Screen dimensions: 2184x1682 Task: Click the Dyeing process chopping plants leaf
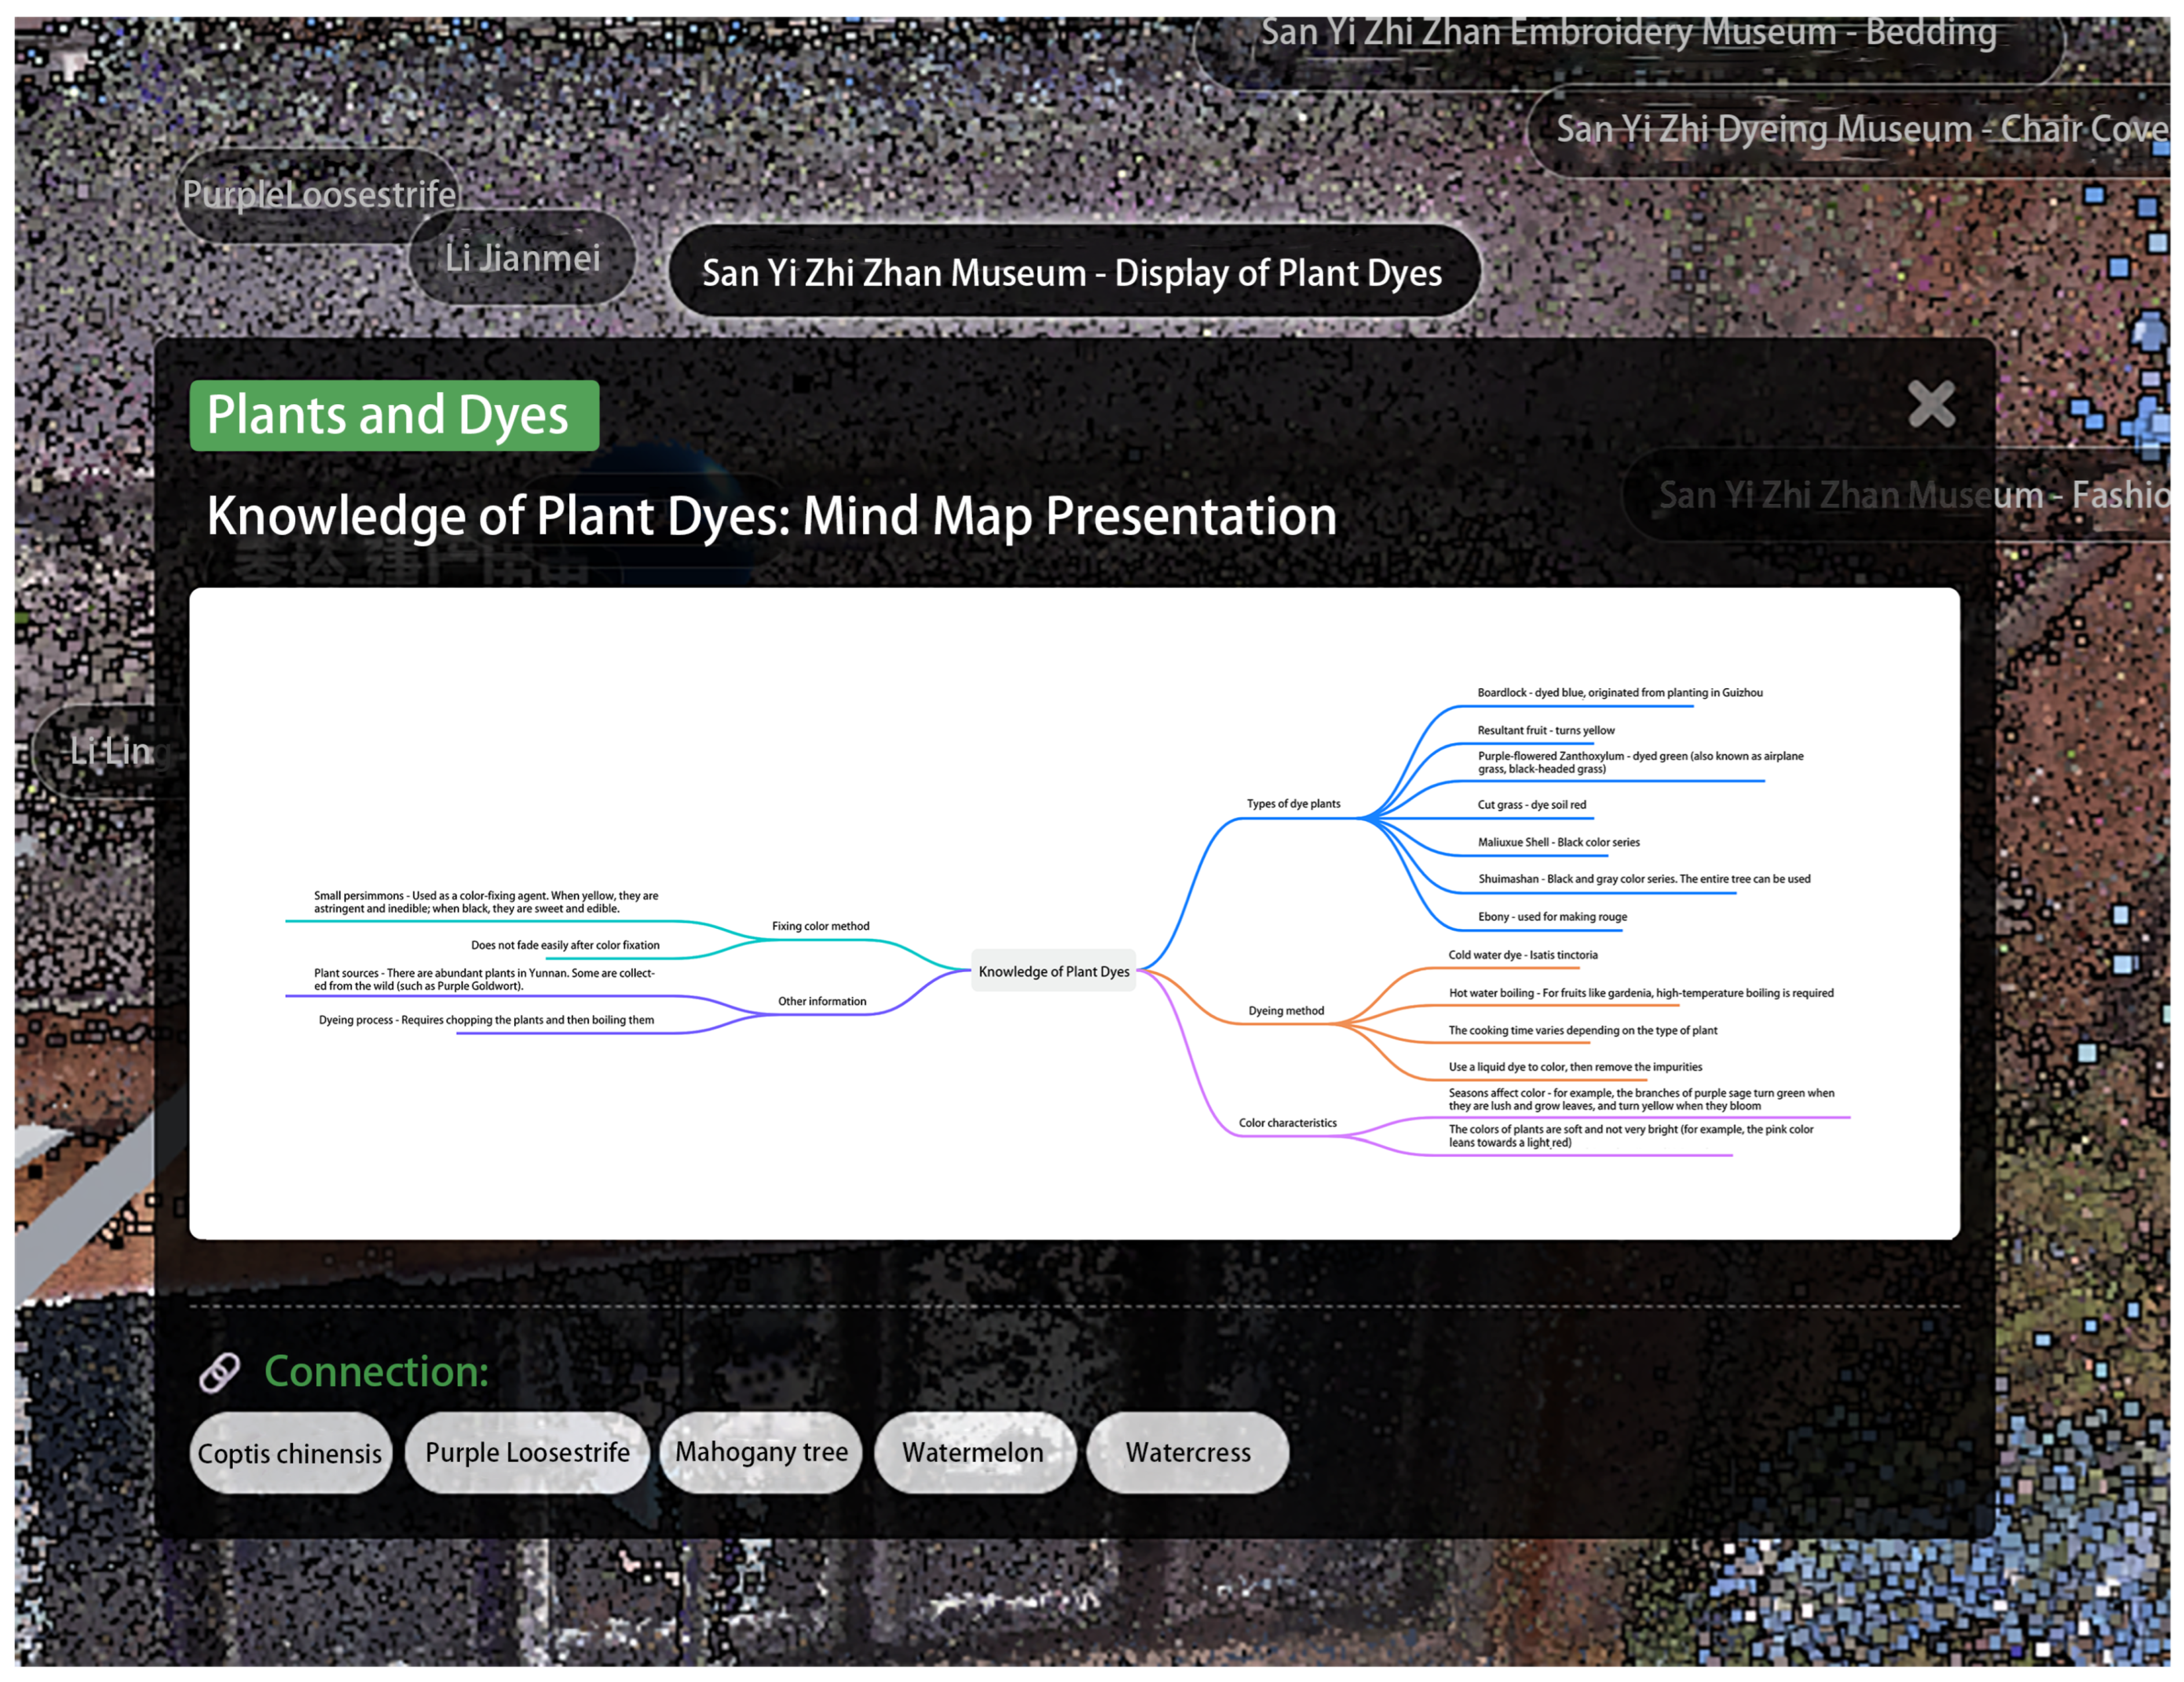tap(486, 1020)
